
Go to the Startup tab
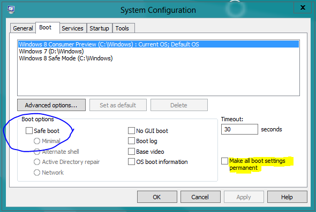[x=99, y=28]
